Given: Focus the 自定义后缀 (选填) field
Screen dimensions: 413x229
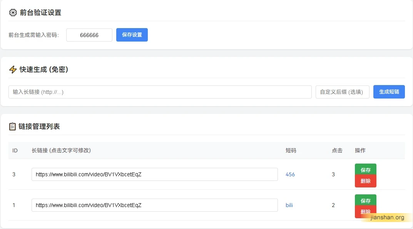Looking at the screenshot, I should 343,92.
